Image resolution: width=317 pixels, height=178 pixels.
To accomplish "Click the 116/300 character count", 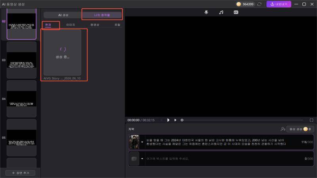I will (x=307, y=142).
